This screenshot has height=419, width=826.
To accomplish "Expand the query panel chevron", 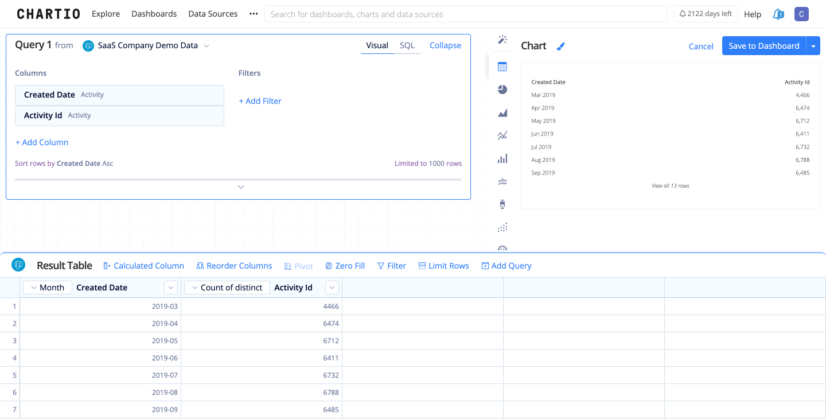I will coord(241,187).
